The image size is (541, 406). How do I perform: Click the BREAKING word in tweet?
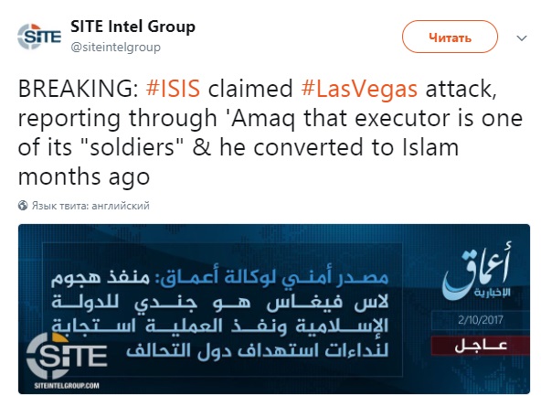tap(78, 89)
